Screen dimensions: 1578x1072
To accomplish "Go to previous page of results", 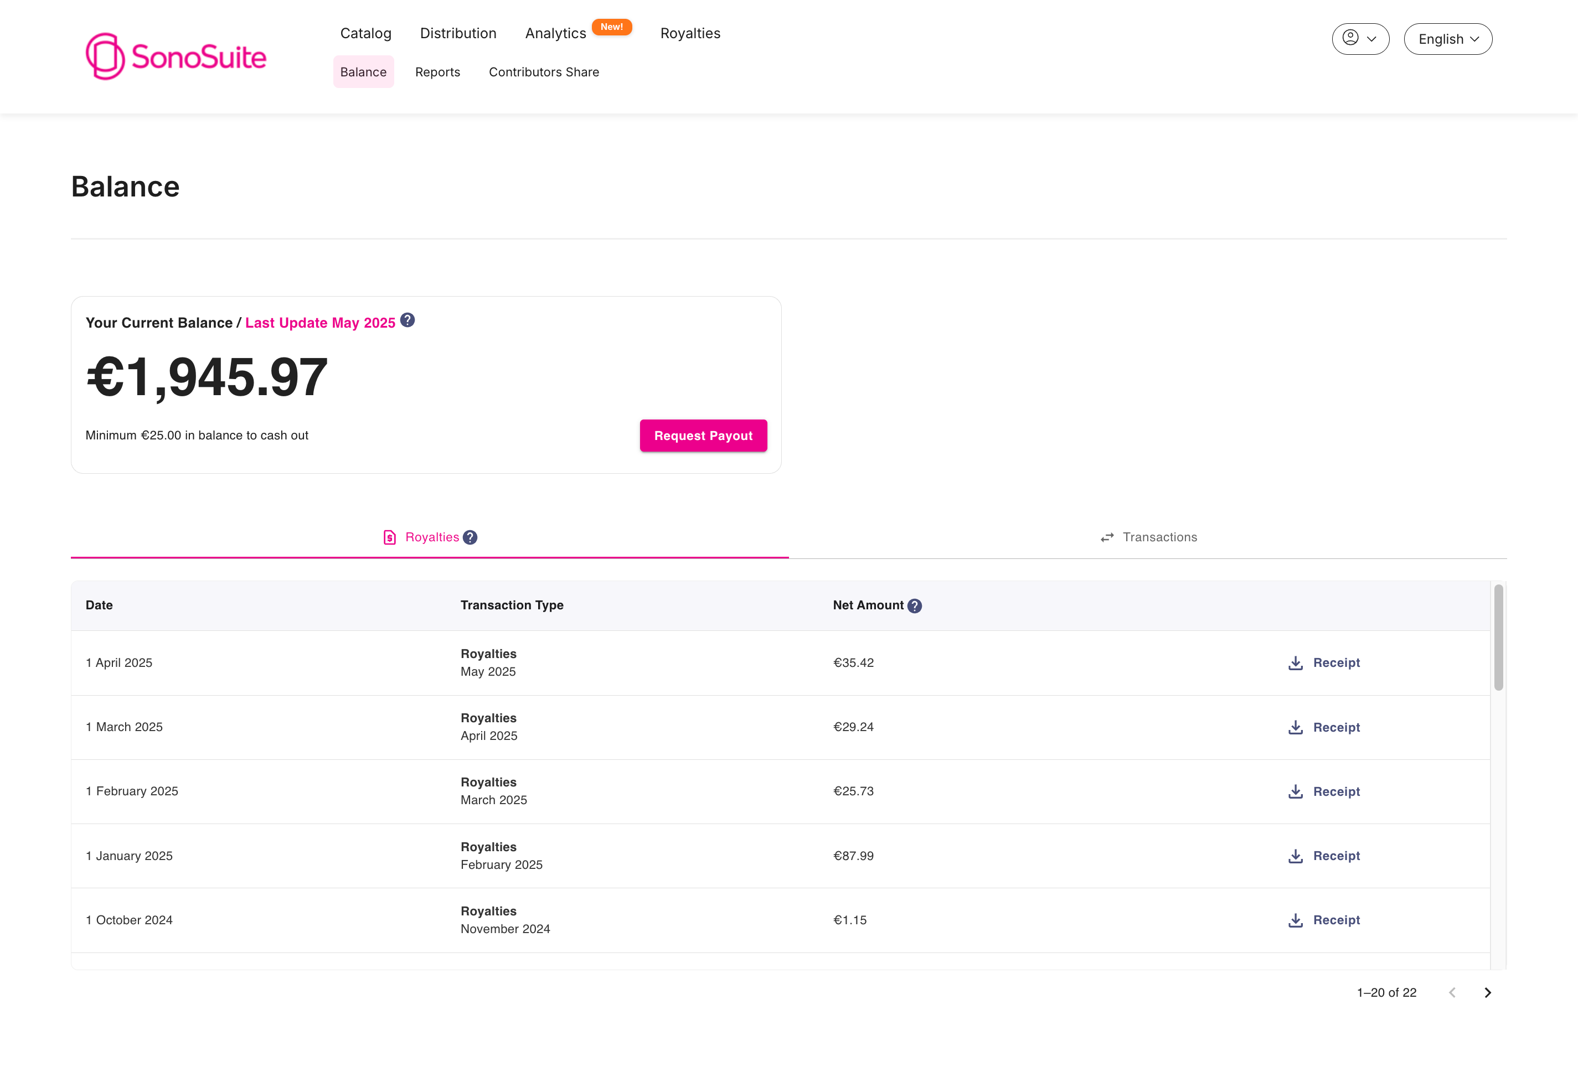I will pos(1452,993).
